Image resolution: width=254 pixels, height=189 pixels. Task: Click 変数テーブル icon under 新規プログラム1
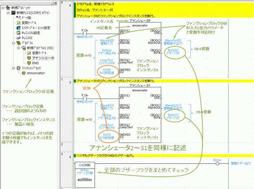point(29,53)
